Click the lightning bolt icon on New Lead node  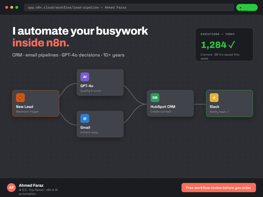coord(20,98)
